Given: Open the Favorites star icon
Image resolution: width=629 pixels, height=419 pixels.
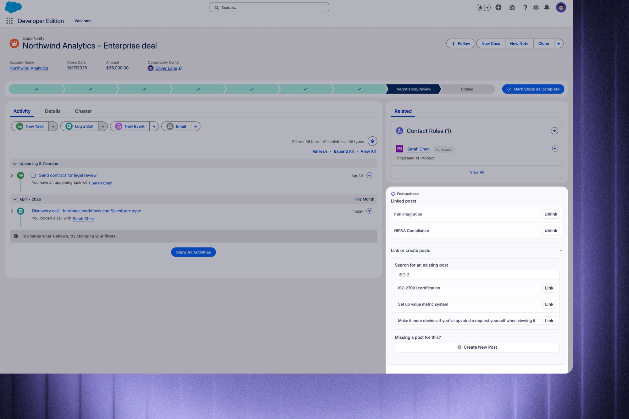Looking at the screenshot, I should point(480,8).
